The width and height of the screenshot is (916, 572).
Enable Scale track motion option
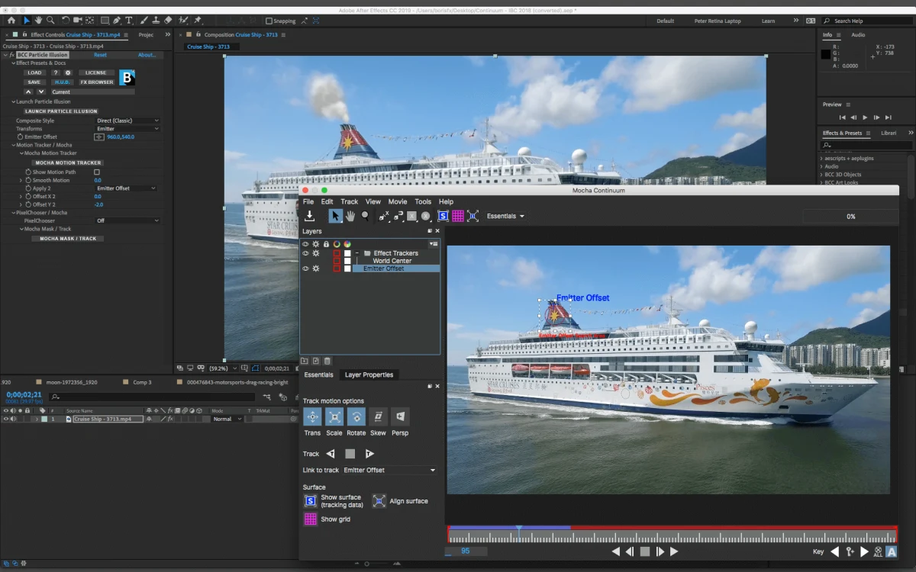pyautogui.click(x=334, y=416)
